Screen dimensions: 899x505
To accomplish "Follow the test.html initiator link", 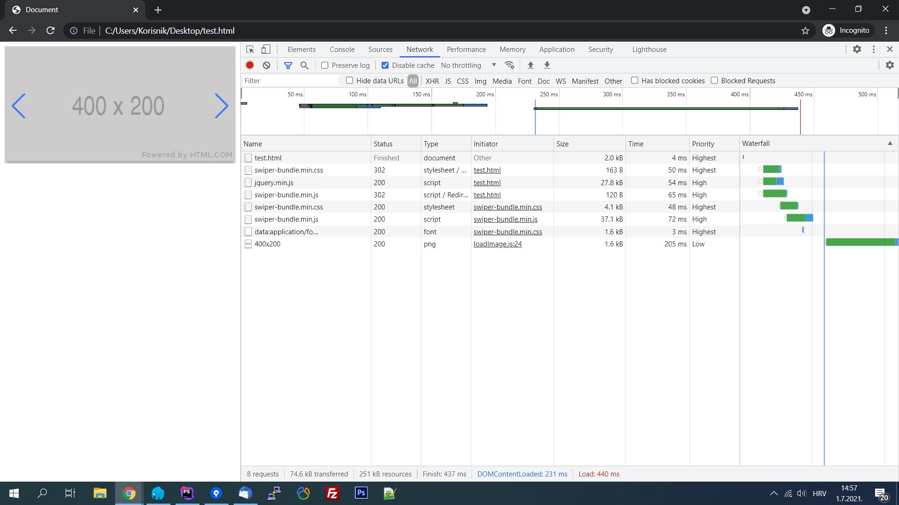I will pyautogui.click(x=487, y=170).
